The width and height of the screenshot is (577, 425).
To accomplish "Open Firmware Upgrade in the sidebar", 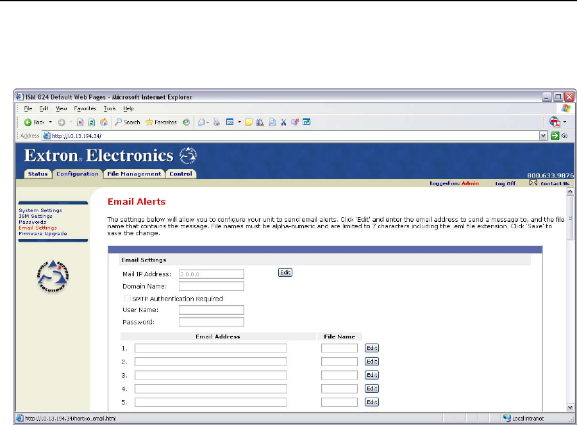I will coord(43,233).
